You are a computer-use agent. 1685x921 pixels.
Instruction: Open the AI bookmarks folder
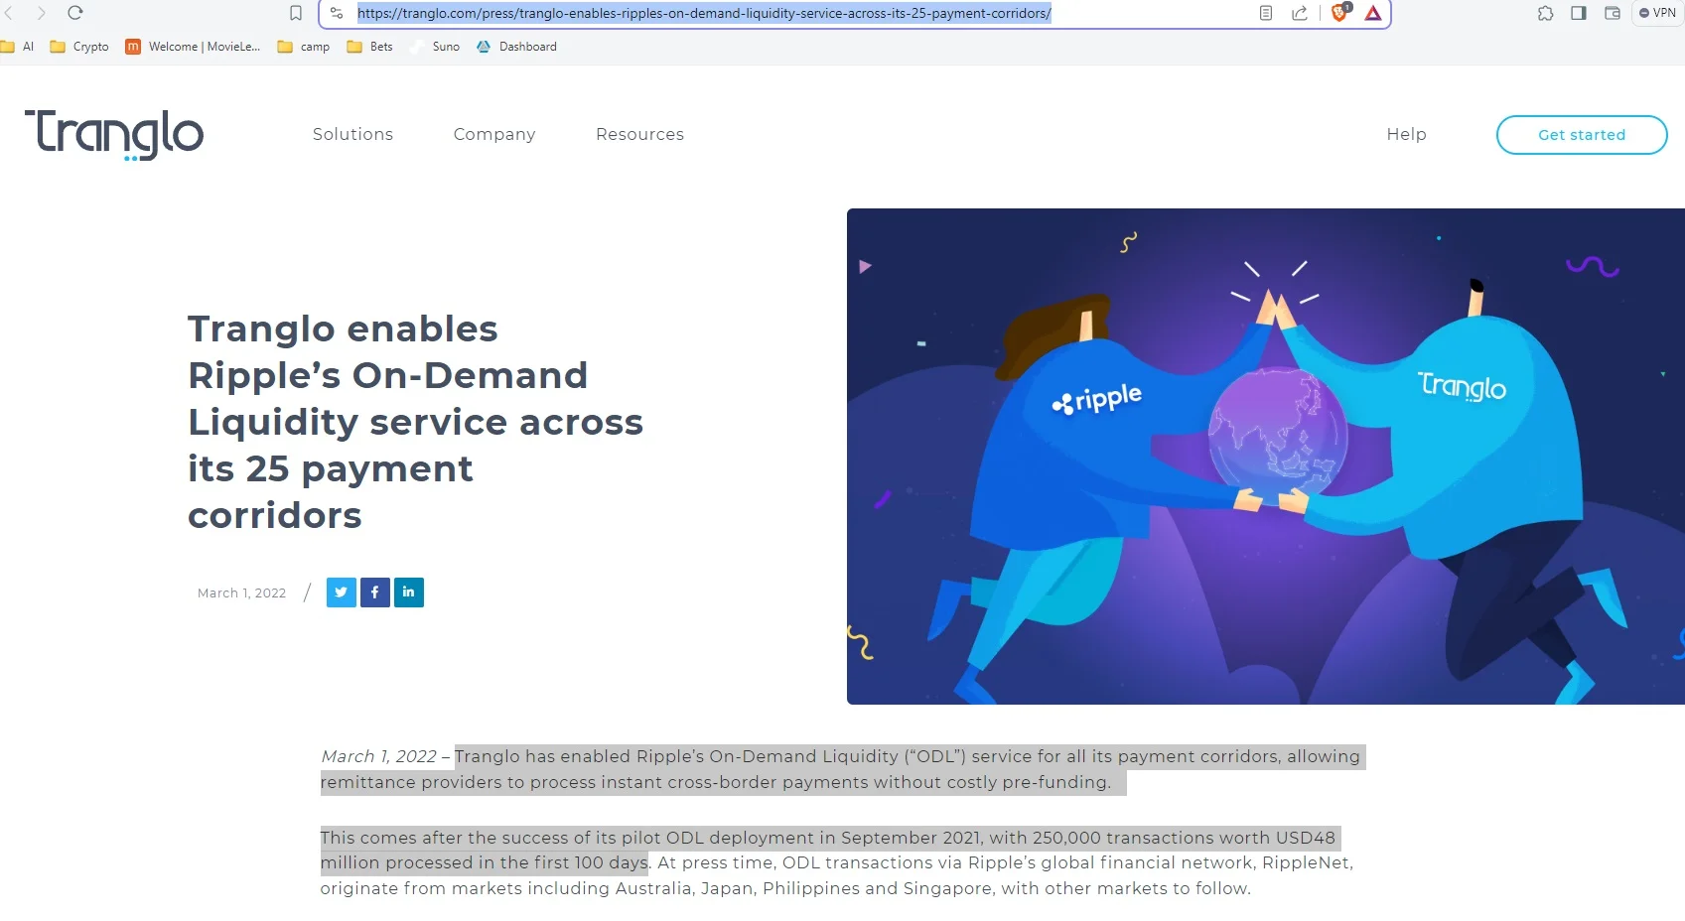tap(18, 47)
